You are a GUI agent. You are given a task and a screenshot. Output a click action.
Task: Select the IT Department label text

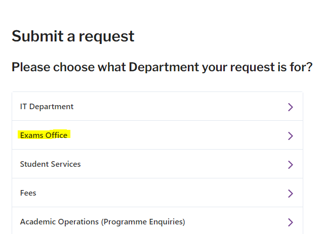click(47, 107)
